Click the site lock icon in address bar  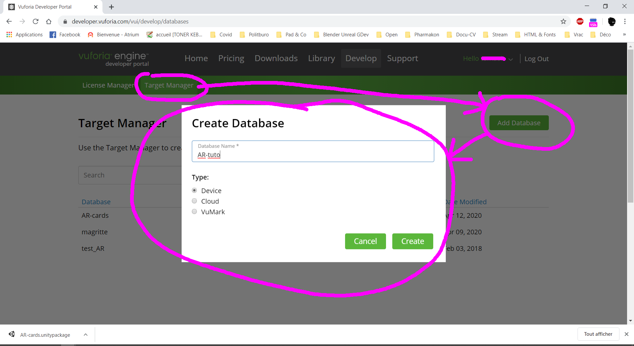(65, 21)
